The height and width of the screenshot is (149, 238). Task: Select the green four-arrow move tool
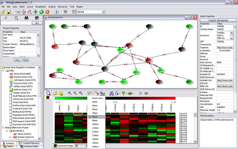point(35,12)
